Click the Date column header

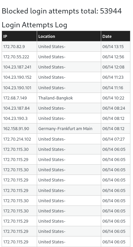point(116,36)
